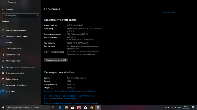This screenshot has height=110, width=197.
Task: Select device name LAPTOP-Q114NDAQ
Action: click(75, 25)
